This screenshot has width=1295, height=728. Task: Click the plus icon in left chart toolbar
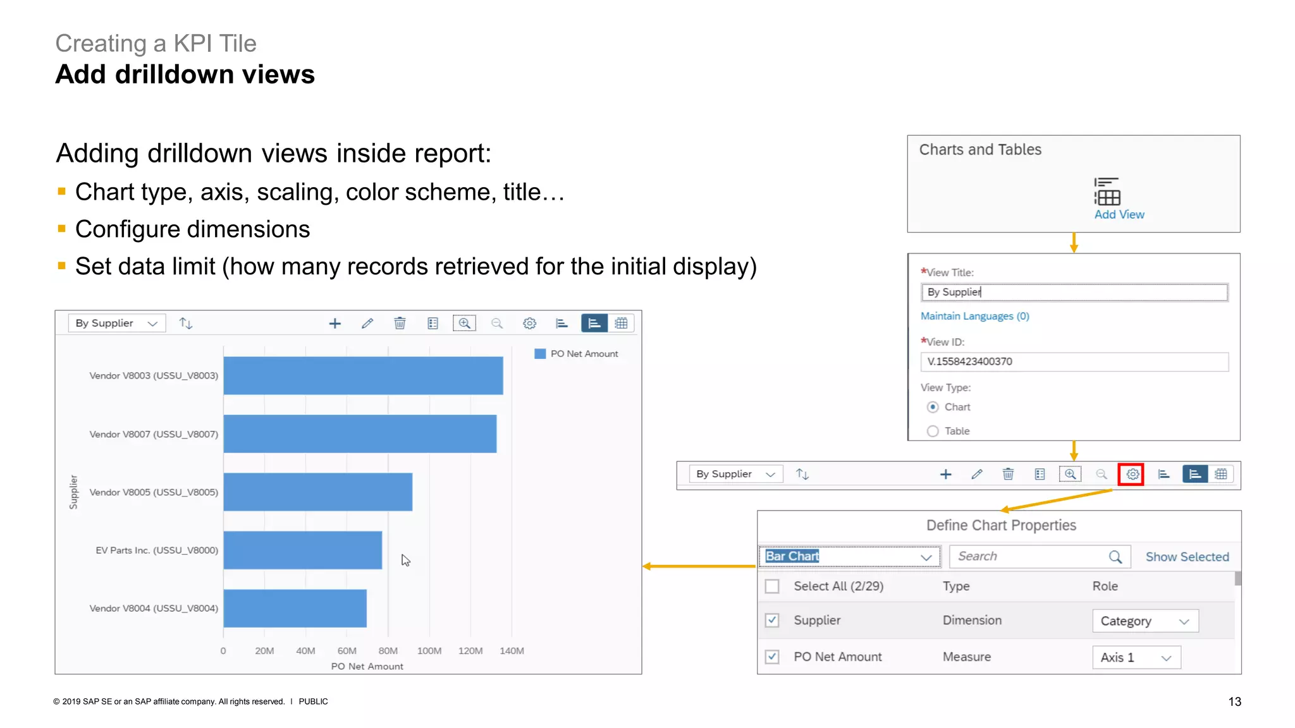335,324
